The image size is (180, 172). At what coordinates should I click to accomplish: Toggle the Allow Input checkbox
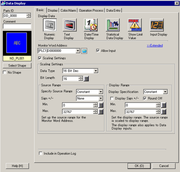[x=98, y=51]
